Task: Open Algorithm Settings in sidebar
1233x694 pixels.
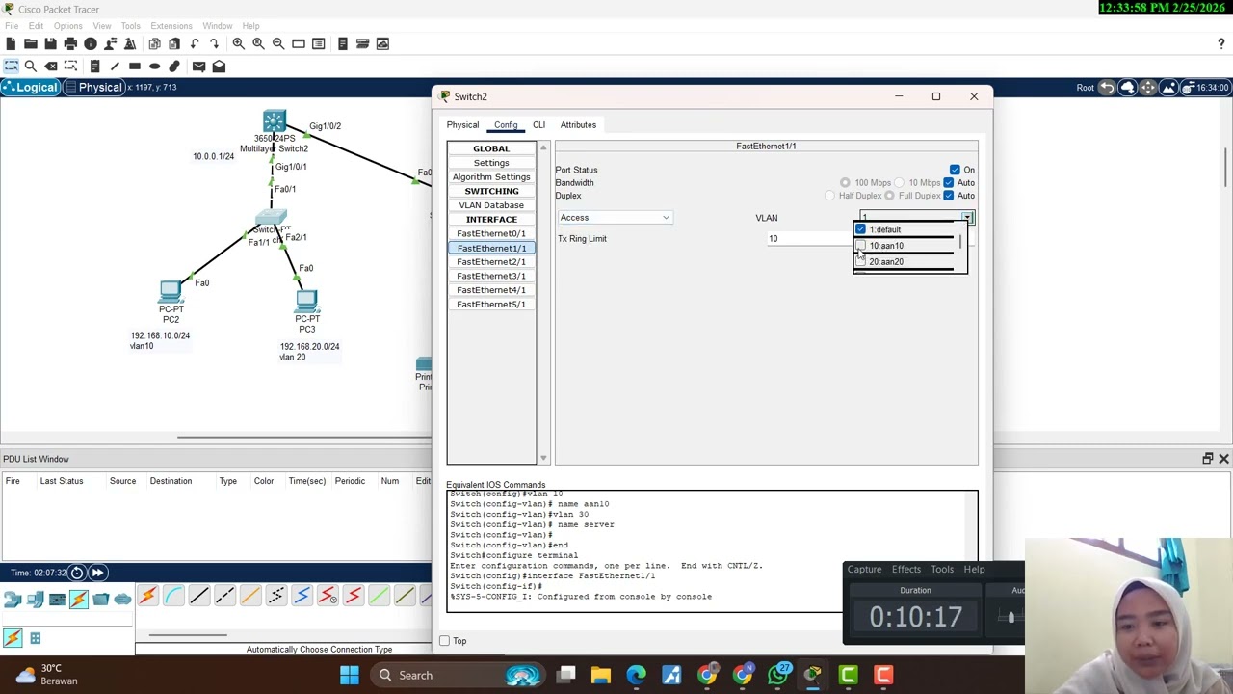Action: click(x=491, y=177)
